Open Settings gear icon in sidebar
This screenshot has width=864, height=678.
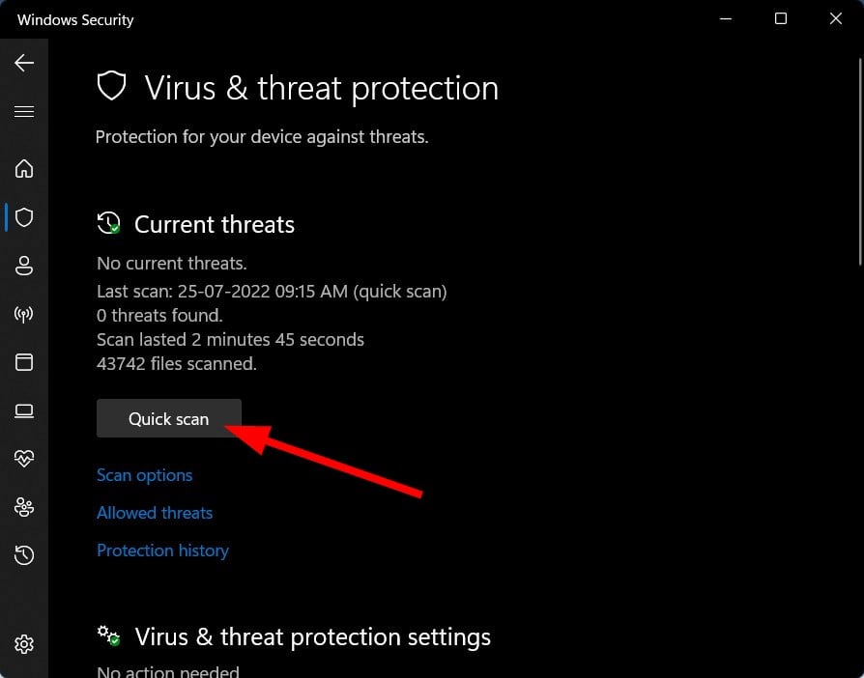(x=24, y=643)
